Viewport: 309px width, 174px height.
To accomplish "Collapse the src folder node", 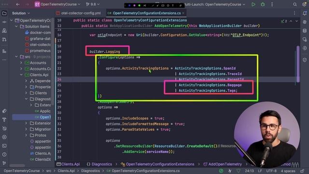I will click(x=16, y=57).
